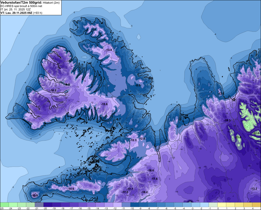Click the -17.5 temperature value
This screenshot has height=210, width=261.
click(x=125, y=192)
